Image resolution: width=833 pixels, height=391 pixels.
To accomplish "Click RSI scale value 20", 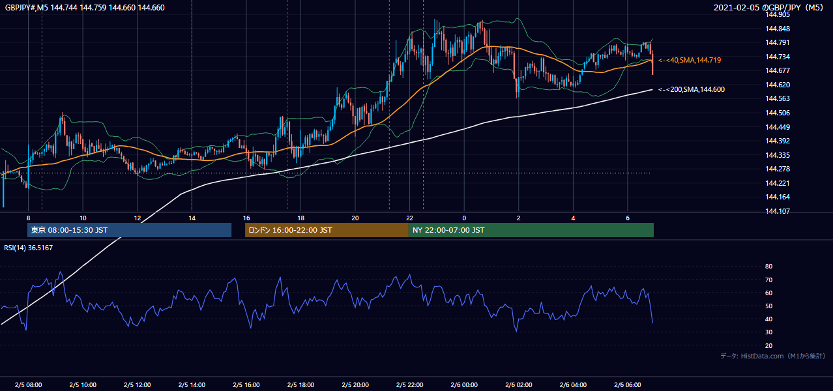I will 769,345.
